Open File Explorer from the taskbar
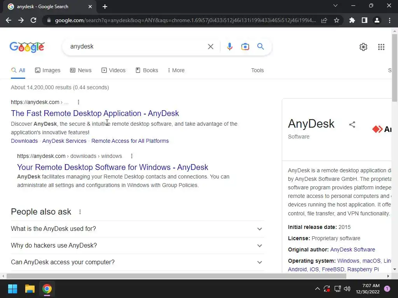398x298 pixels. point(30,289)
